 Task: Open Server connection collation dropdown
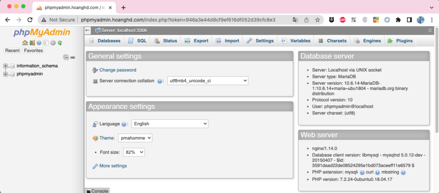click(208, 81)
